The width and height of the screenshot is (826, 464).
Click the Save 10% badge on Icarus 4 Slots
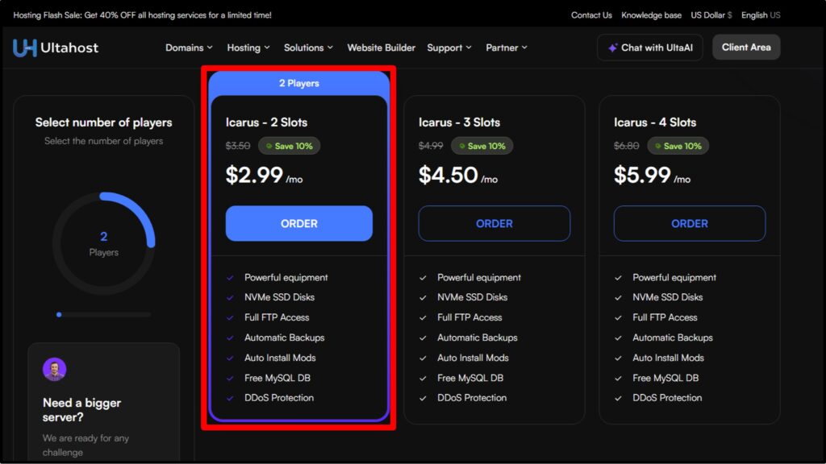(x=678, y=146)
